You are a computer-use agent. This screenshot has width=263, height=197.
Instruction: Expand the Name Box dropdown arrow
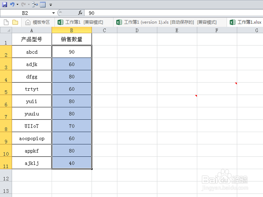pos(54,13)
